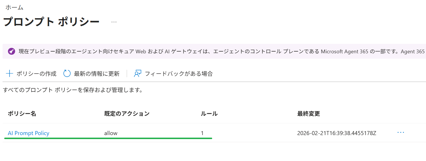Click the circular refresh arrow icon

tap(67, 74)
